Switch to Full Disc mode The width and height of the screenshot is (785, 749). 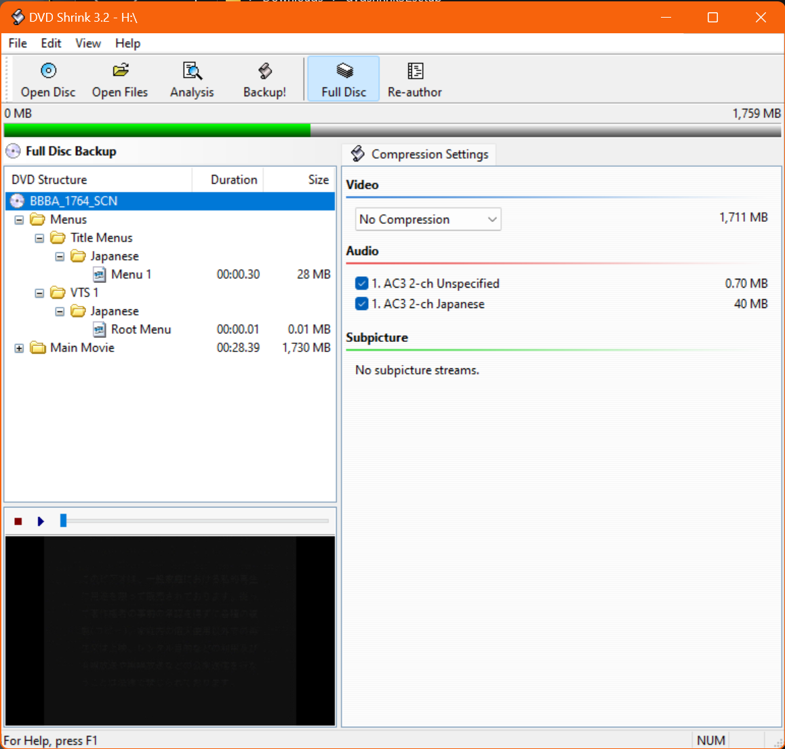(x=344, y=79)
